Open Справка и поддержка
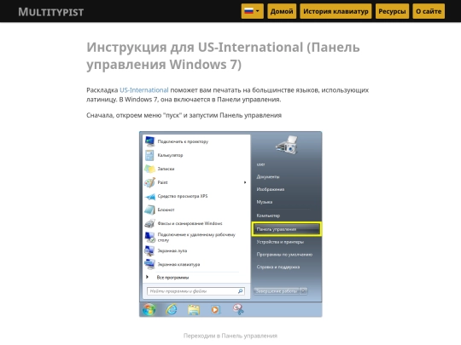461x345 pixels. [x=278, y=267]
